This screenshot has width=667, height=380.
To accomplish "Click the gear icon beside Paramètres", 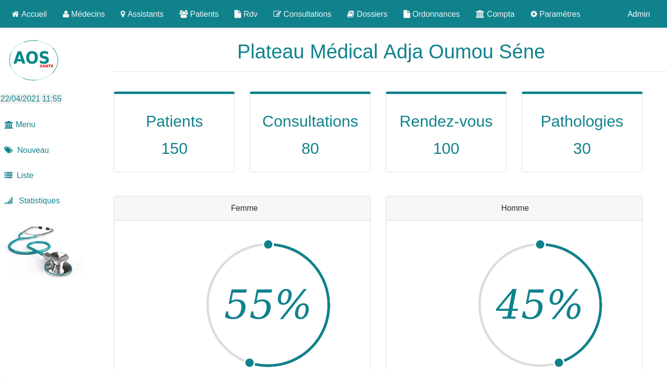I will pyautogui.click(x=534, y=14).
